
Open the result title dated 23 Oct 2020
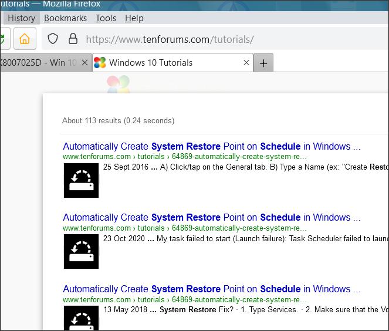click(212, 218)
